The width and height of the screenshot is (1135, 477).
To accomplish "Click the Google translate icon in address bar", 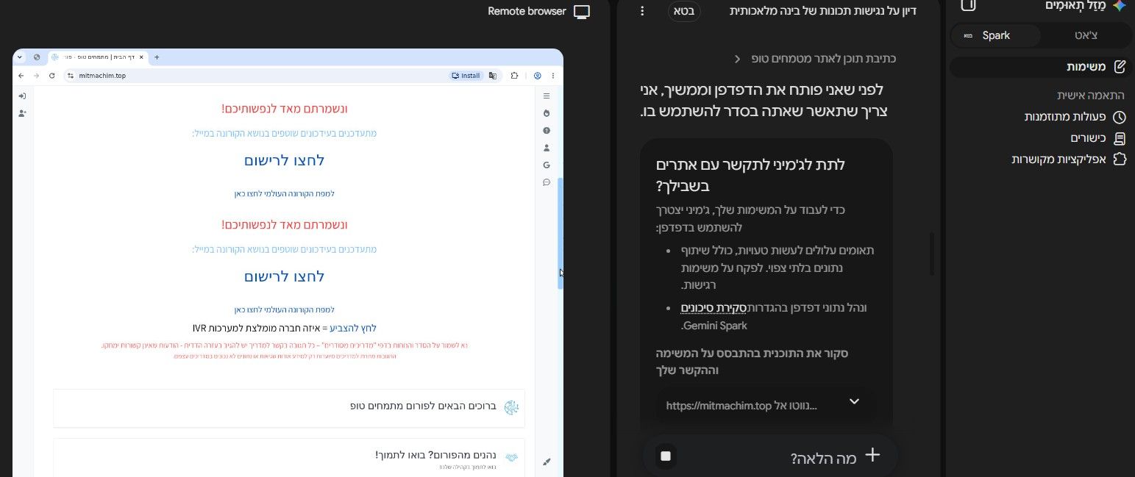I will 493,76.
